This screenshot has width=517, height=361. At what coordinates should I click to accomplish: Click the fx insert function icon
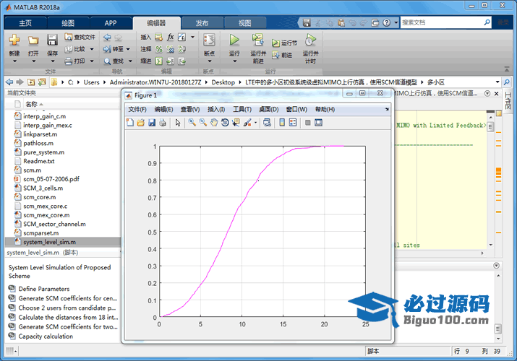[170, 37]
